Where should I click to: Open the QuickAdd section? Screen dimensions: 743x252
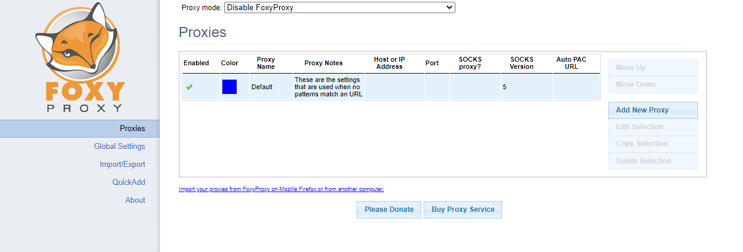point(128,182)
